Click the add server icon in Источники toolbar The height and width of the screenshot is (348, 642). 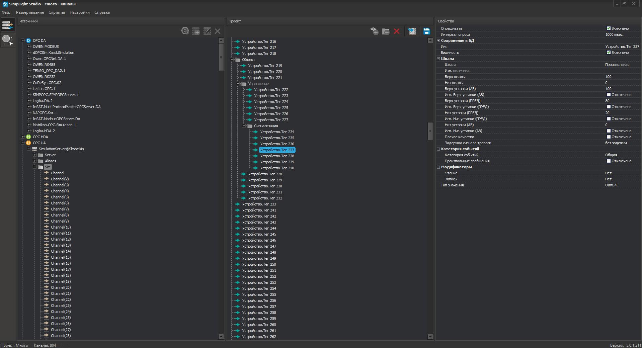coord(196,31)
